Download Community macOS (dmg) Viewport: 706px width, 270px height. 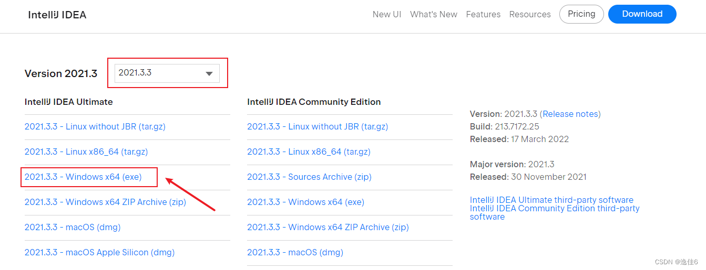pyautogui.click(x=295, y=252)
